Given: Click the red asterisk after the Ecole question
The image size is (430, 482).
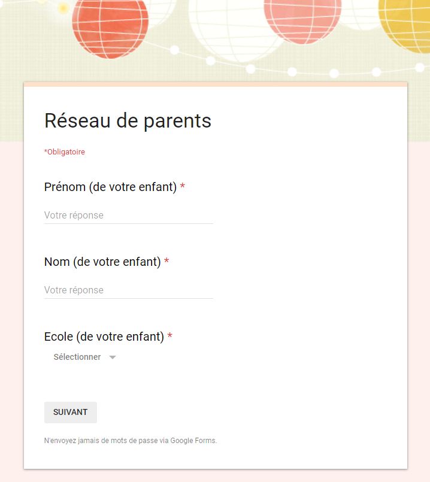Looking at the screenshot, I should coord(169,335).
